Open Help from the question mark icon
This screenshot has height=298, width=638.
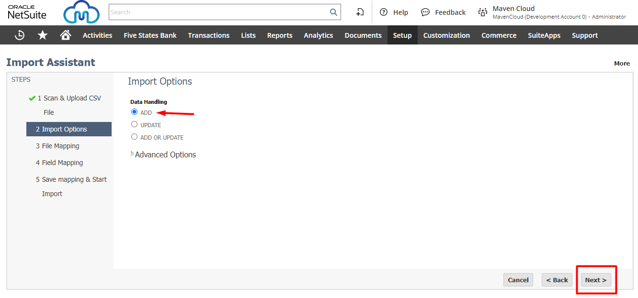coord(384,12)
